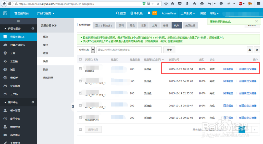Open the browser downloads arrow icon

coord(187,4)
